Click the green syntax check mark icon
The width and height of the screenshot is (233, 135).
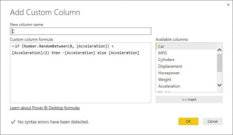click(13, 122)
